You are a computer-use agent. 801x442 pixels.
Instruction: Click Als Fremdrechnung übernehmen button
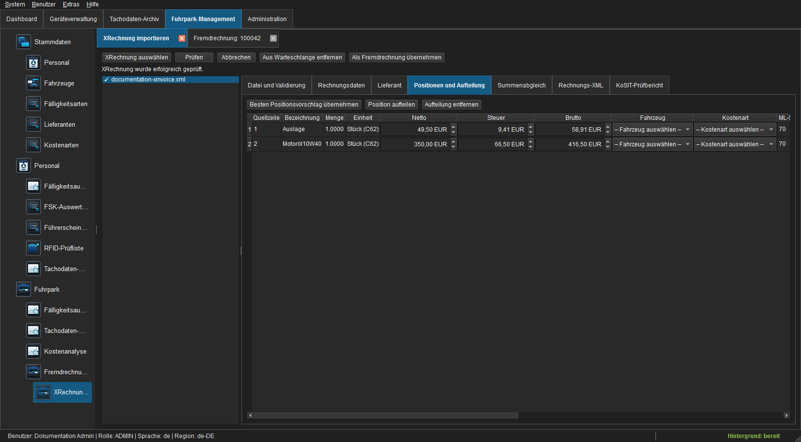click(397, 57)
